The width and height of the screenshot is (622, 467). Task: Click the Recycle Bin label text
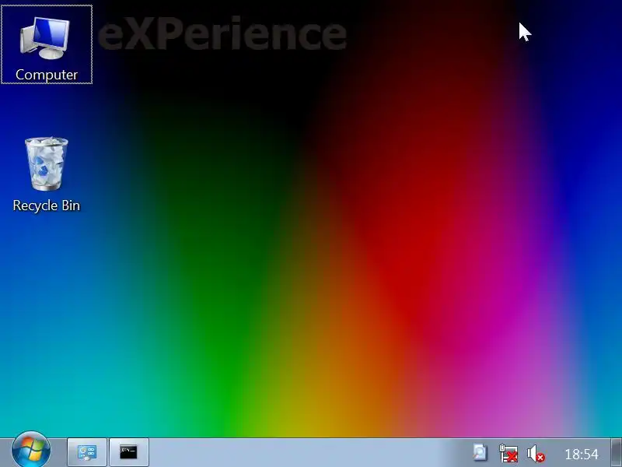click(x=47, y=205)
